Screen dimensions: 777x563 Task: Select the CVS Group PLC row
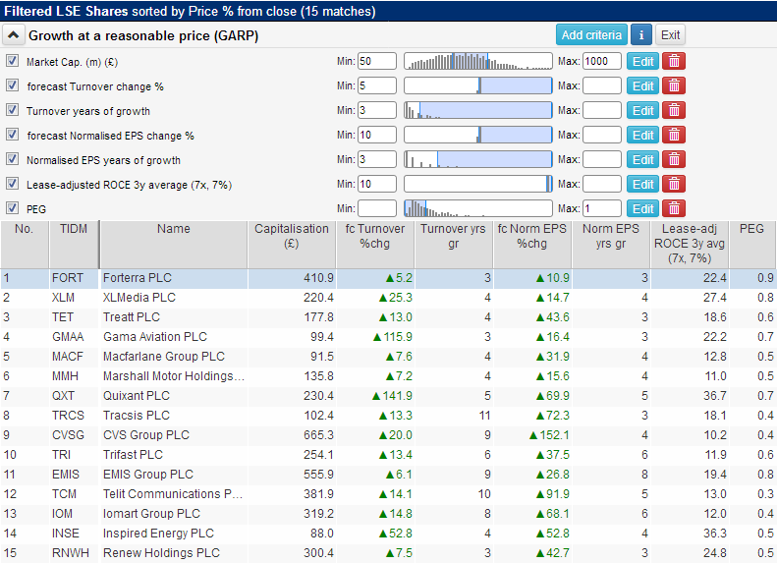click(x=389, y=435)
